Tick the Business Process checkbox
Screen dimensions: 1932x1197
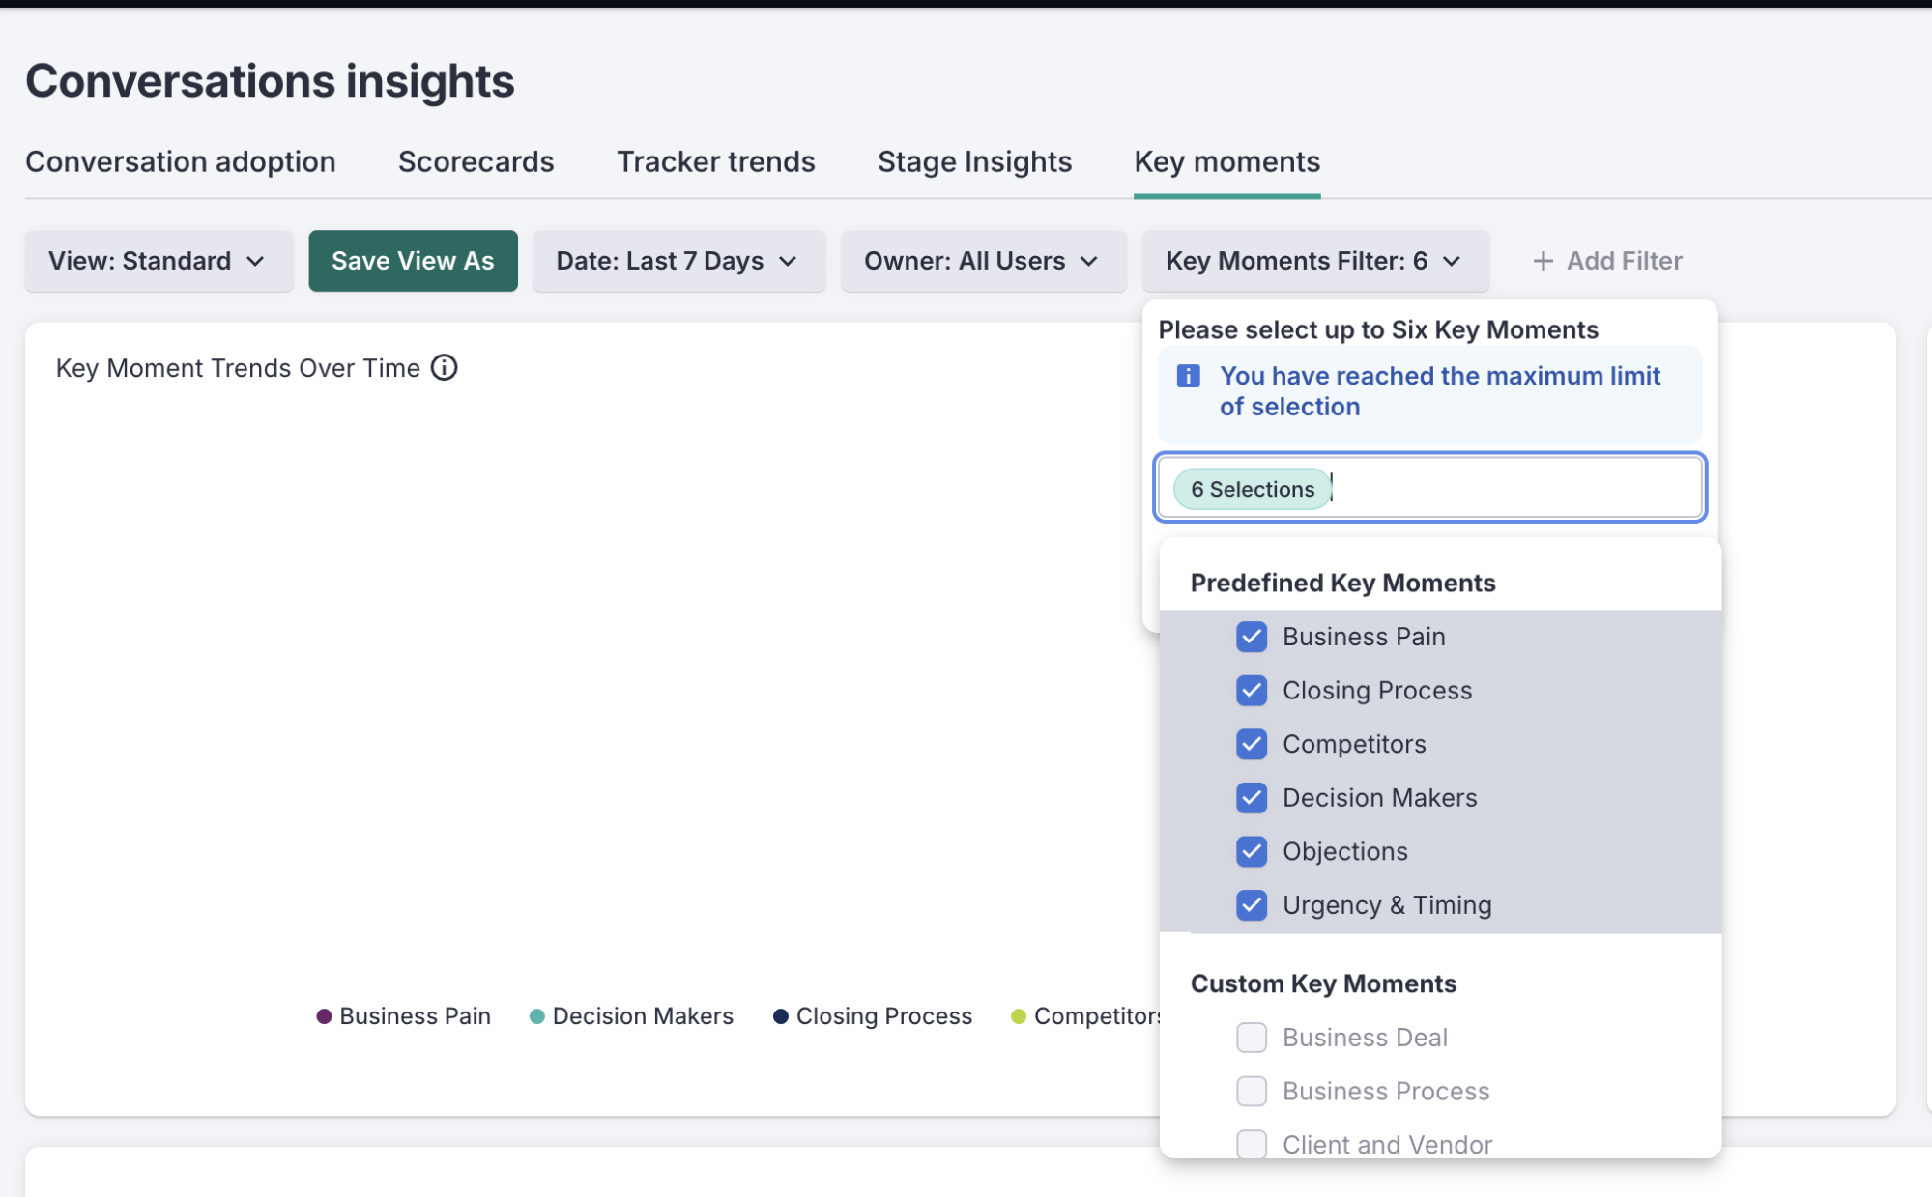1252,1092
